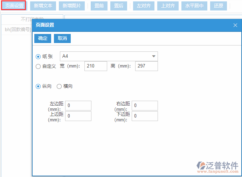This screenshot has width=242, height=177.
Task: Click the 页面设置 toolbar button
Action: [14, 6]
